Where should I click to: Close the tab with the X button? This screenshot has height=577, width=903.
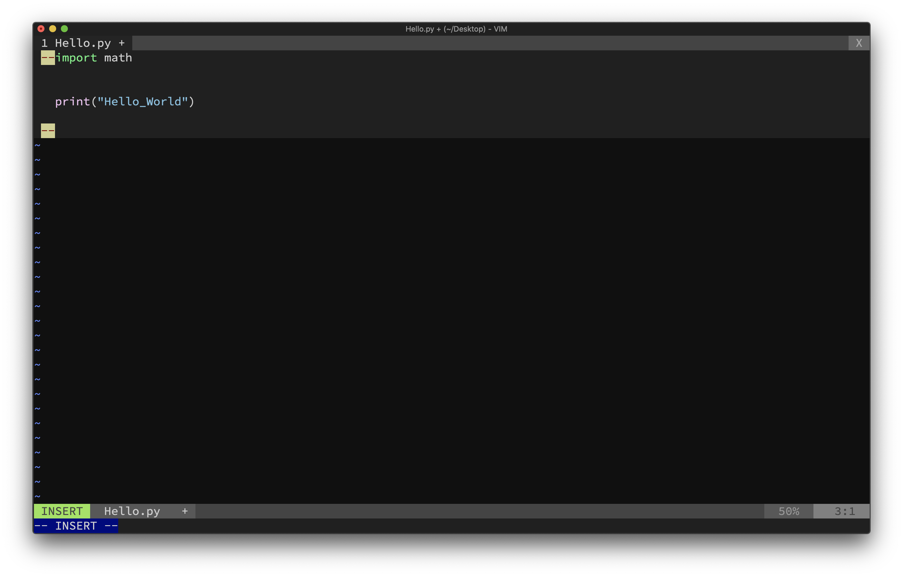[859, 43]
